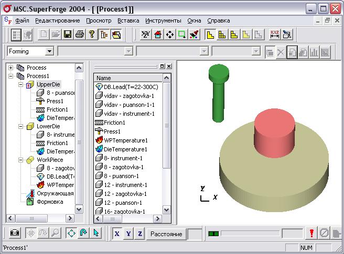Expand the Process tree node
This screenshot has width=344, height=254.
[10, 68]
